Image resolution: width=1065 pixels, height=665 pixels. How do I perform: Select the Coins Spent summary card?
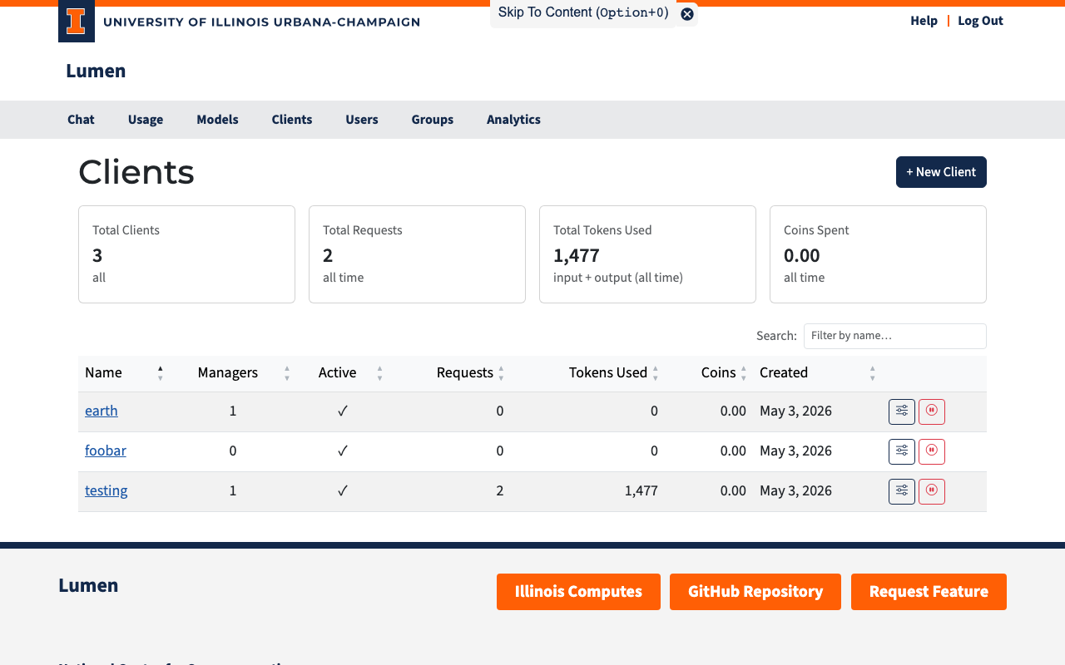878,254
